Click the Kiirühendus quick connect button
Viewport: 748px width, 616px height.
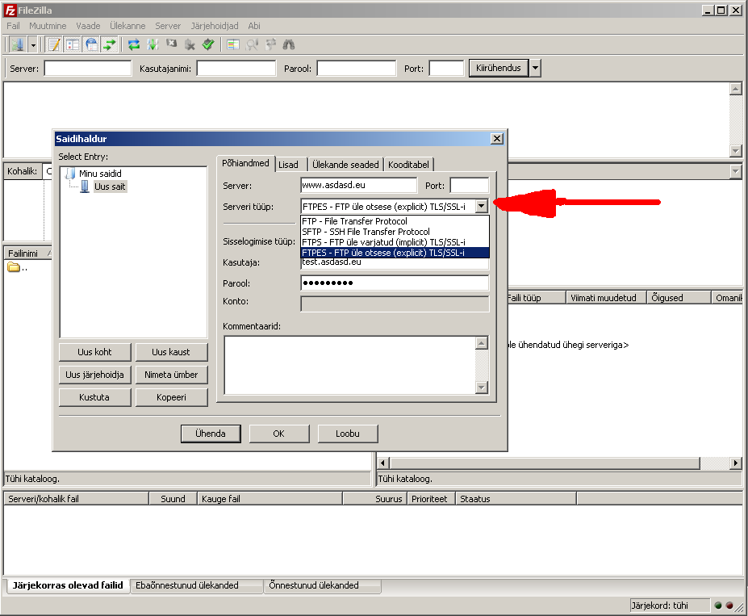tap(499, 69)
